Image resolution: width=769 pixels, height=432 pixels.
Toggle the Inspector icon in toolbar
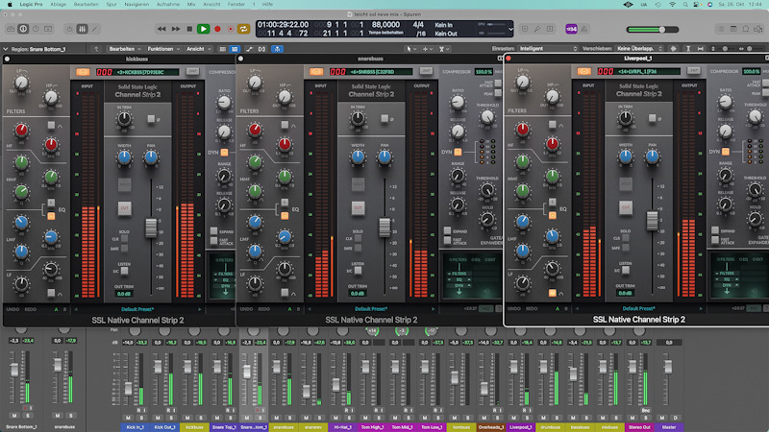tap(23, 30)
